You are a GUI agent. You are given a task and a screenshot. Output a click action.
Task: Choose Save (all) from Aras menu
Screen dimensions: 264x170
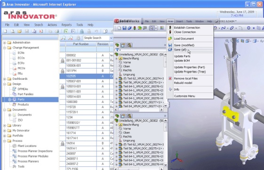[180, 50]
